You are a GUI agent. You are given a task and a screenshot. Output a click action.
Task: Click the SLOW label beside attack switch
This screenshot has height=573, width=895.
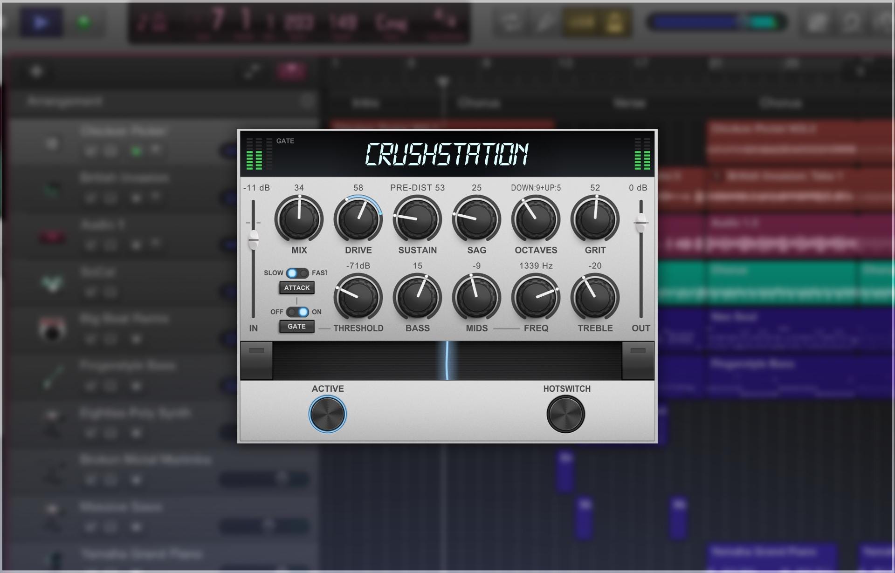click(274, 273)
